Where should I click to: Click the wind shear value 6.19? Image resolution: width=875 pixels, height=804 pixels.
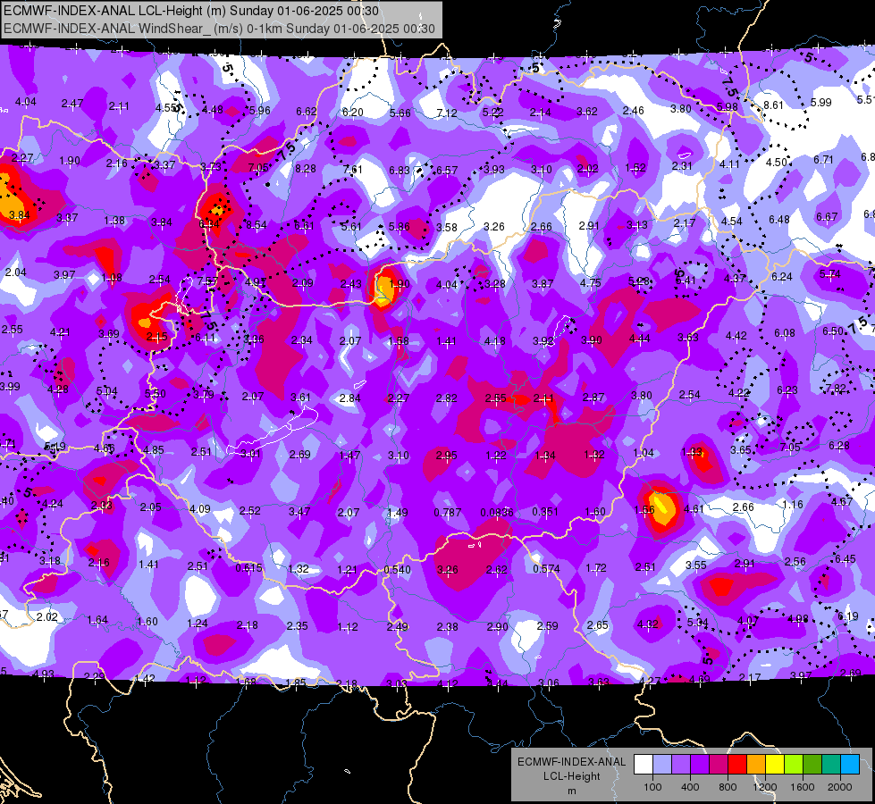coord(847,616)
